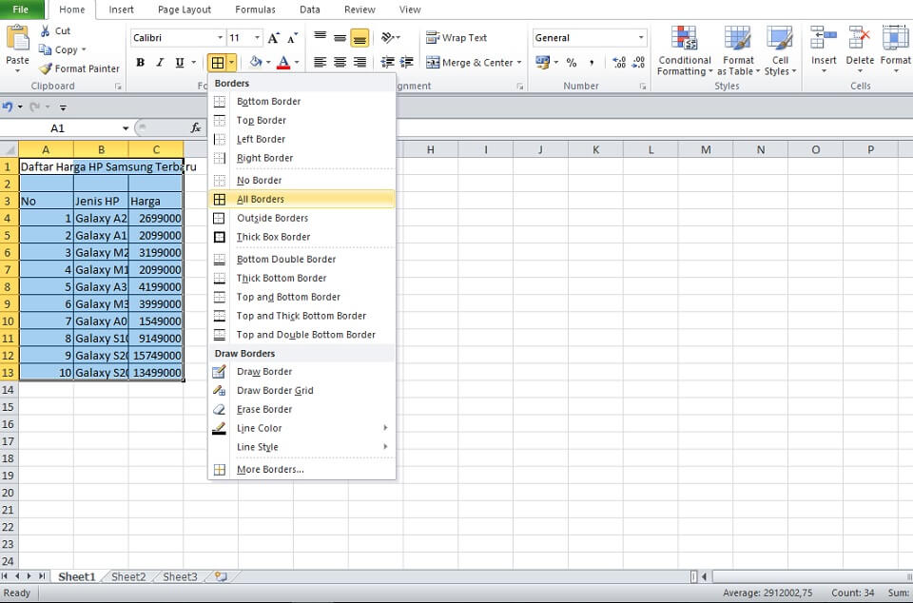
Task: Increase font size with the grow-font icon
Action: pyautogui.click(x=273, y=38)
